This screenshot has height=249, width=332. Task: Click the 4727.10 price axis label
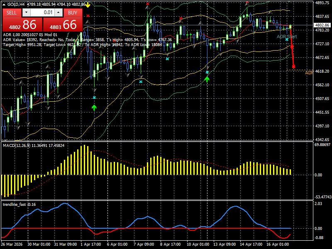(322, 44)
